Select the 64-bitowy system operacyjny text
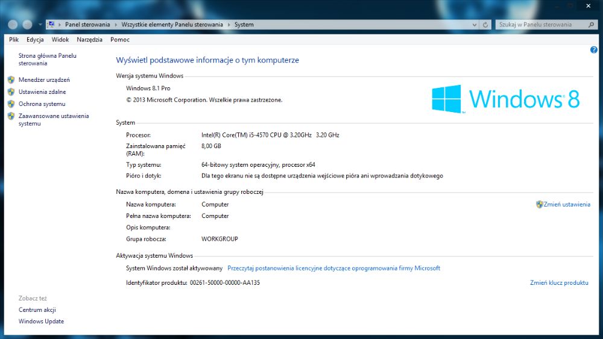Screen dimensions: 603x339 point(258,165)
